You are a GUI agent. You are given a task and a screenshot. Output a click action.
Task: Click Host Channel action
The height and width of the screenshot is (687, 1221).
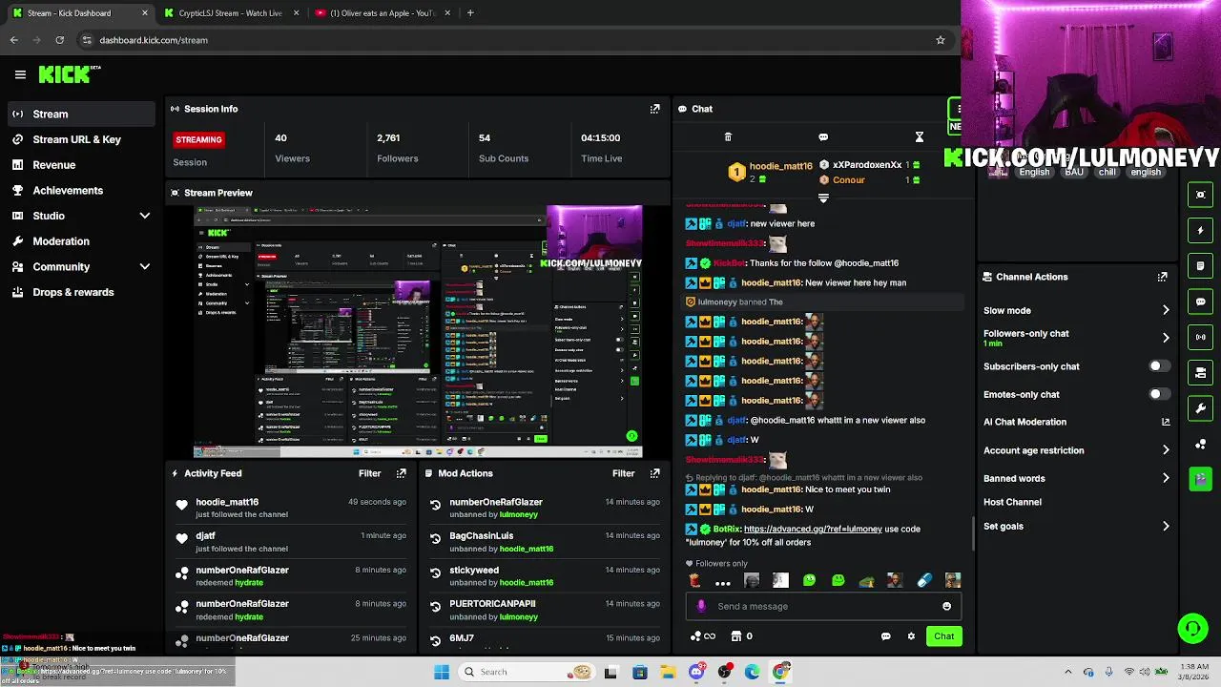click(1012, 502)
